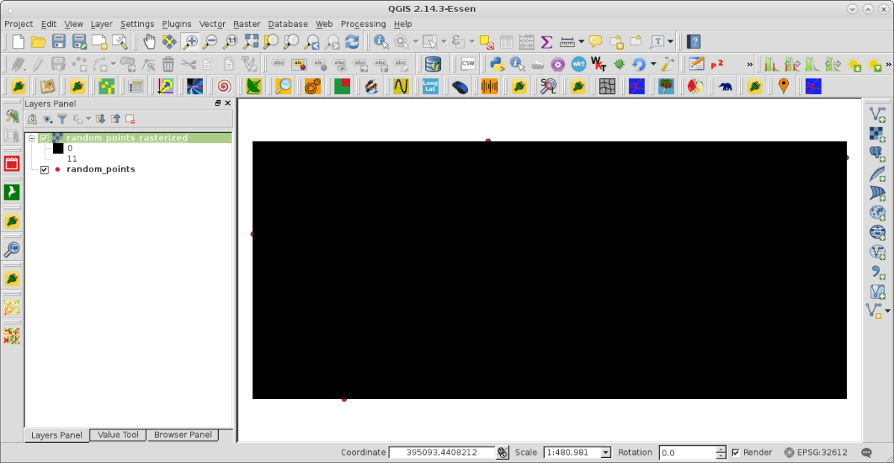
Task: Expand the hidden toolbar items chevron after P2
Action: [x=749, y=64]
